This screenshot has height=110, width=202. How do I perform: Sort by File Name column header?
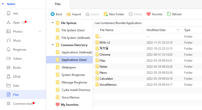point(107,30)
